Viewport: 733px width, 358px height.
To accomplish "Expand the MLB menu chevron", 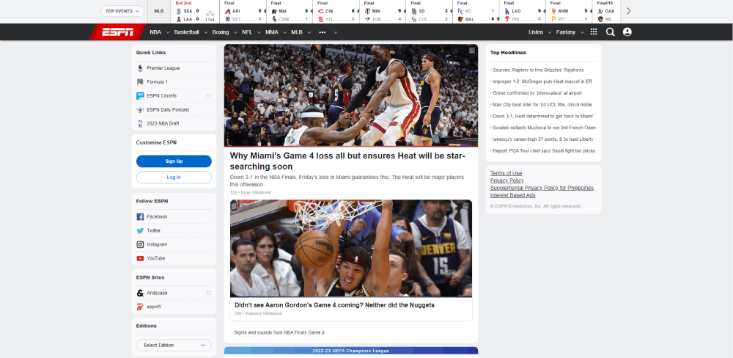I will [309, 33].
